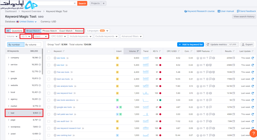The image size is (257, 140).
Task: Sort by Results column icon
Action: [x=234, y=51]
